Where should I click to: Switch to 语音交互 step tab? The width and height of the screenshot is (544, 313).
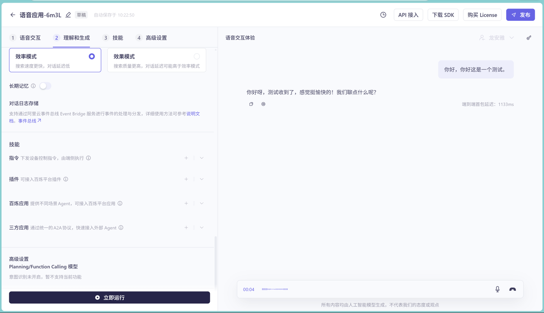tap(25, 38)
